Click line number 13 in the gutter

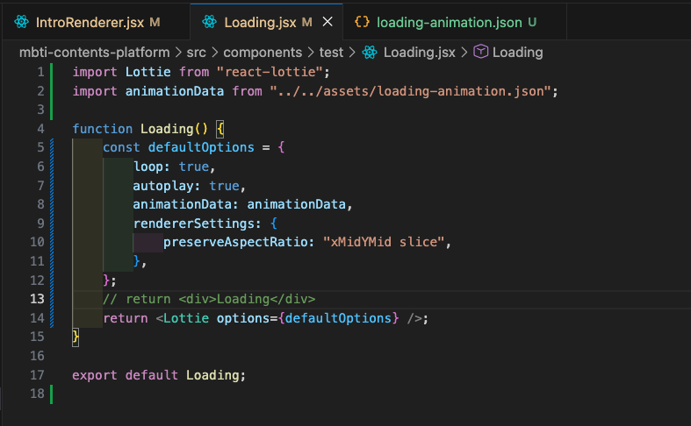pos(36,299)
